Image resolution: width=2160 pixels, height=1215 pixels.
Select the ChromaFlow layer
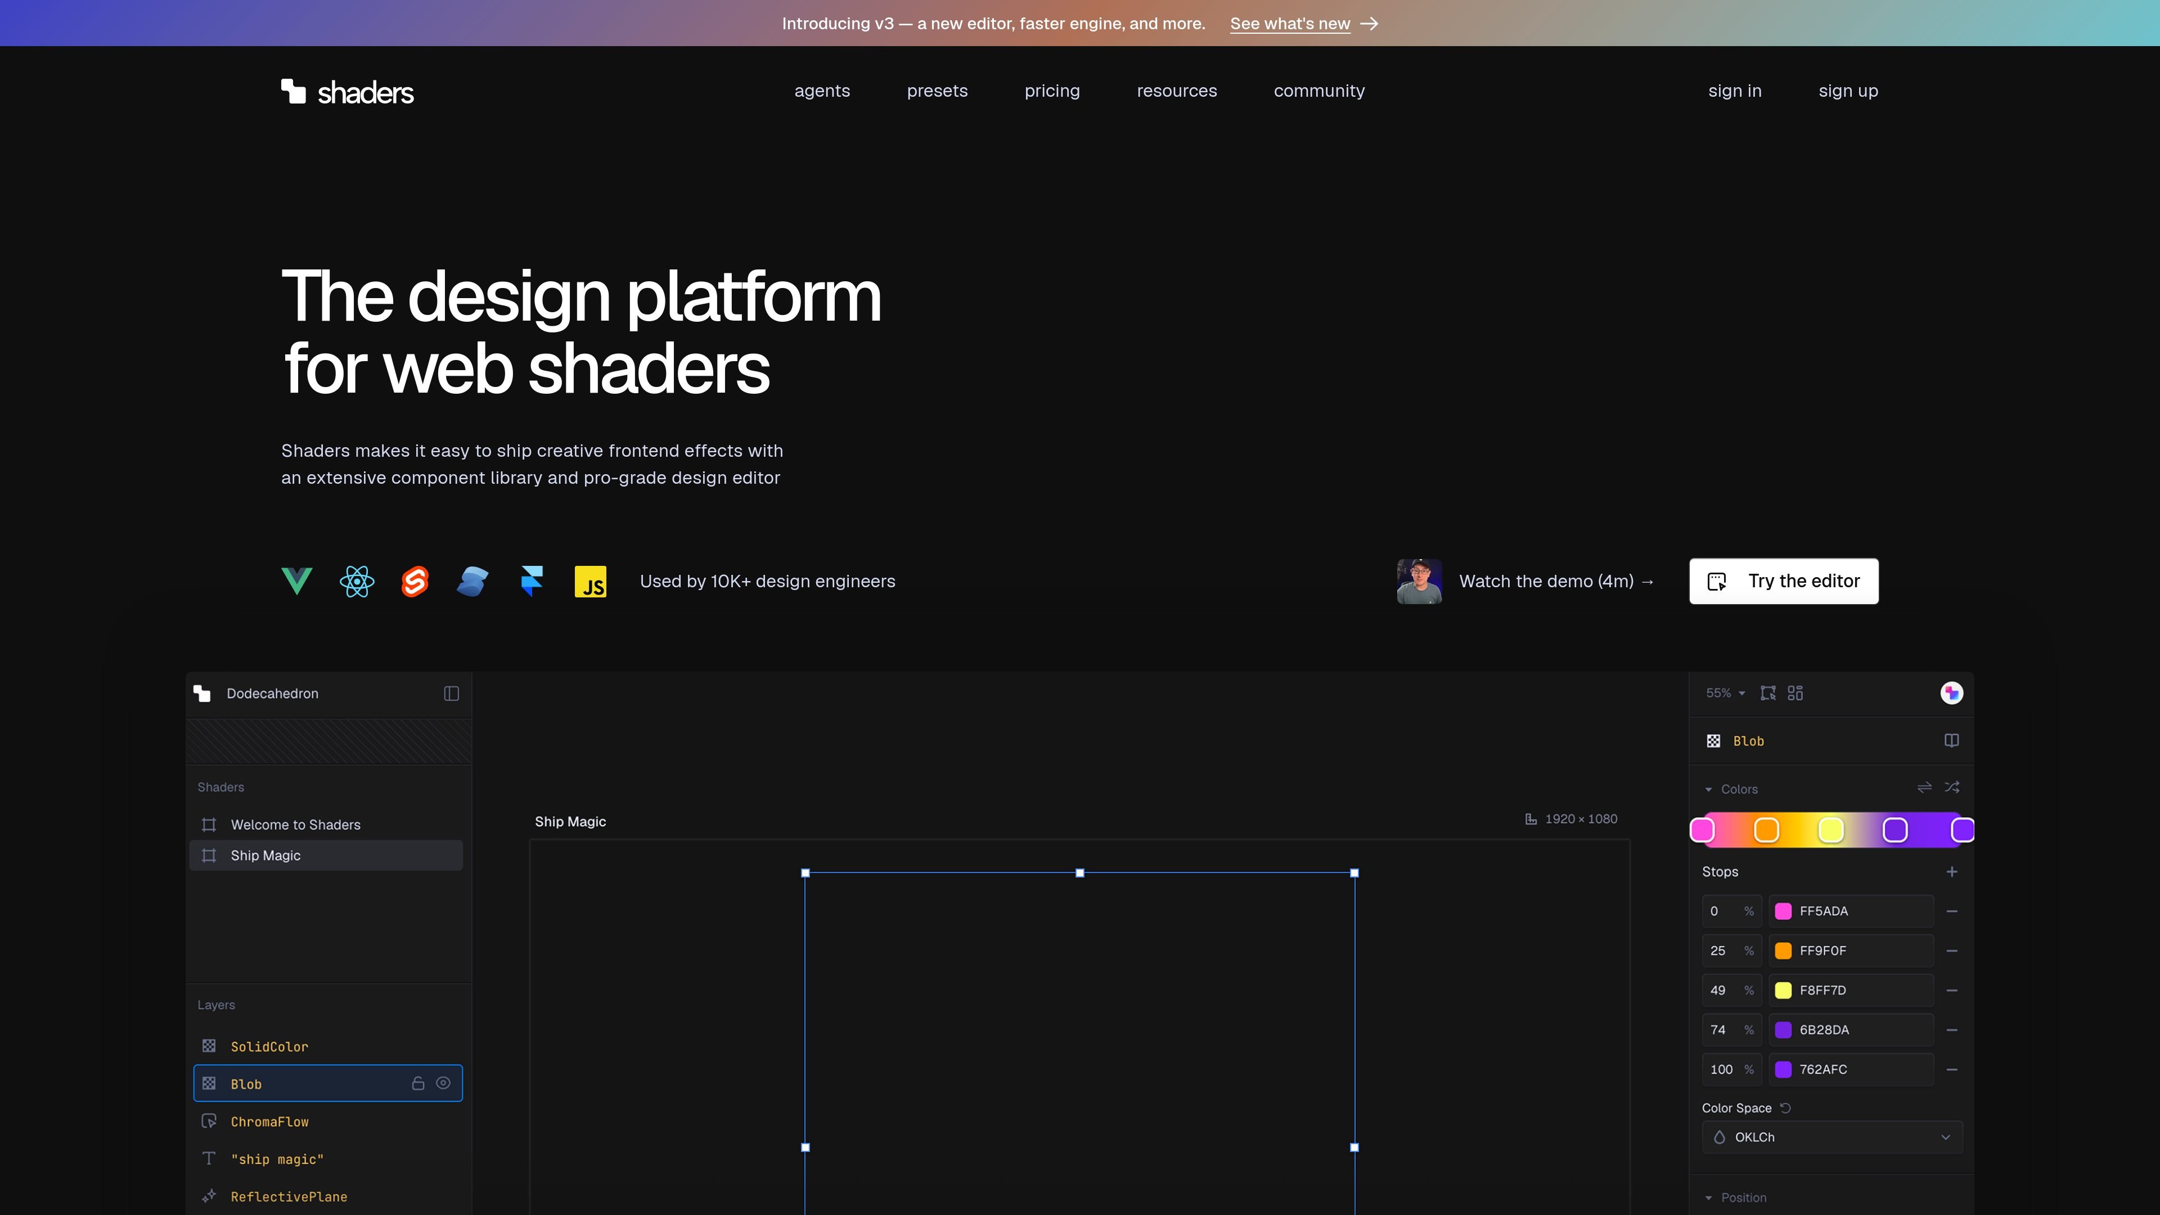click(328, 1121)
